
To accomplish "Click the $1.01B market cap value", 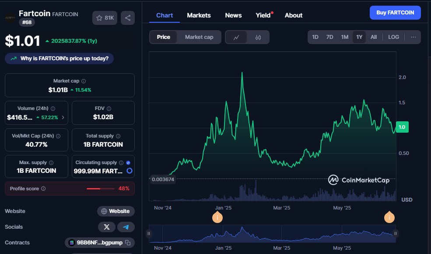I will 58,90.
